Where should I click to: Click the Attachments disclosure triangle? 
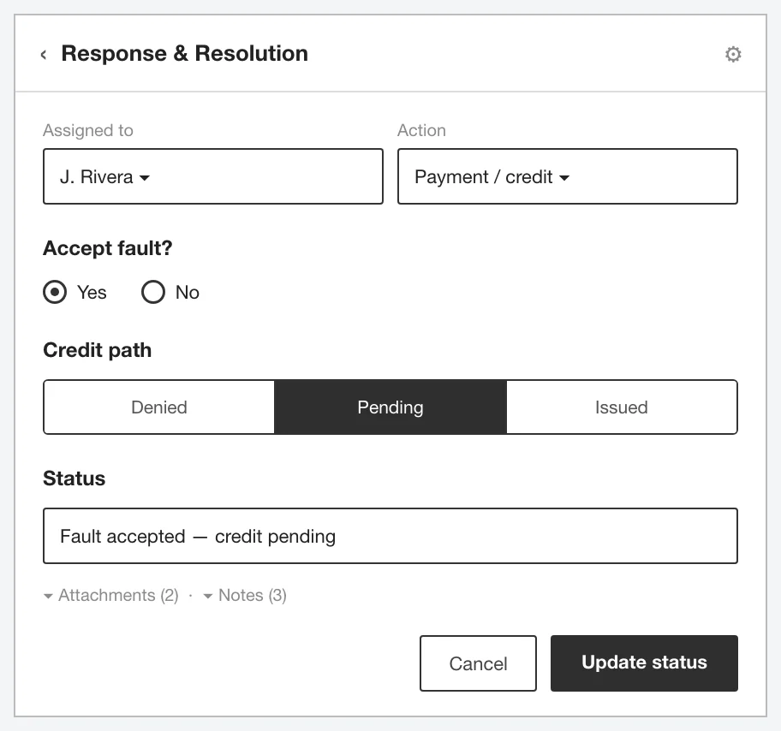tap(48, 596)
